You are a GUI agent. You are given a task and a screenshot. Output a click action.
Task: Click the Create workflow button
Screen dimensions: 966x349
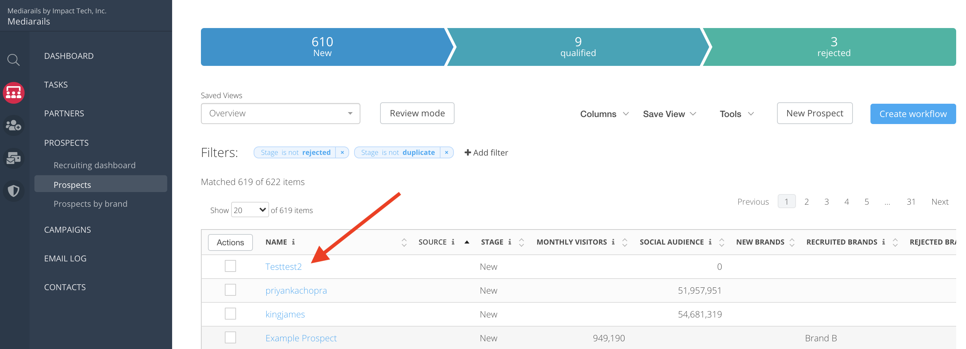click(x=913, y=114)
